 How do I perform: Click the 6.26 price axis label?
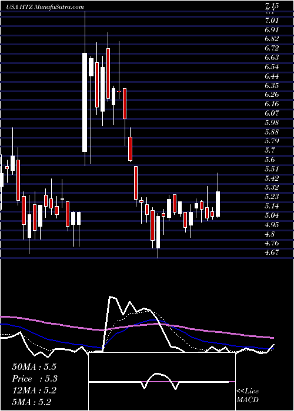click(272, 95)
